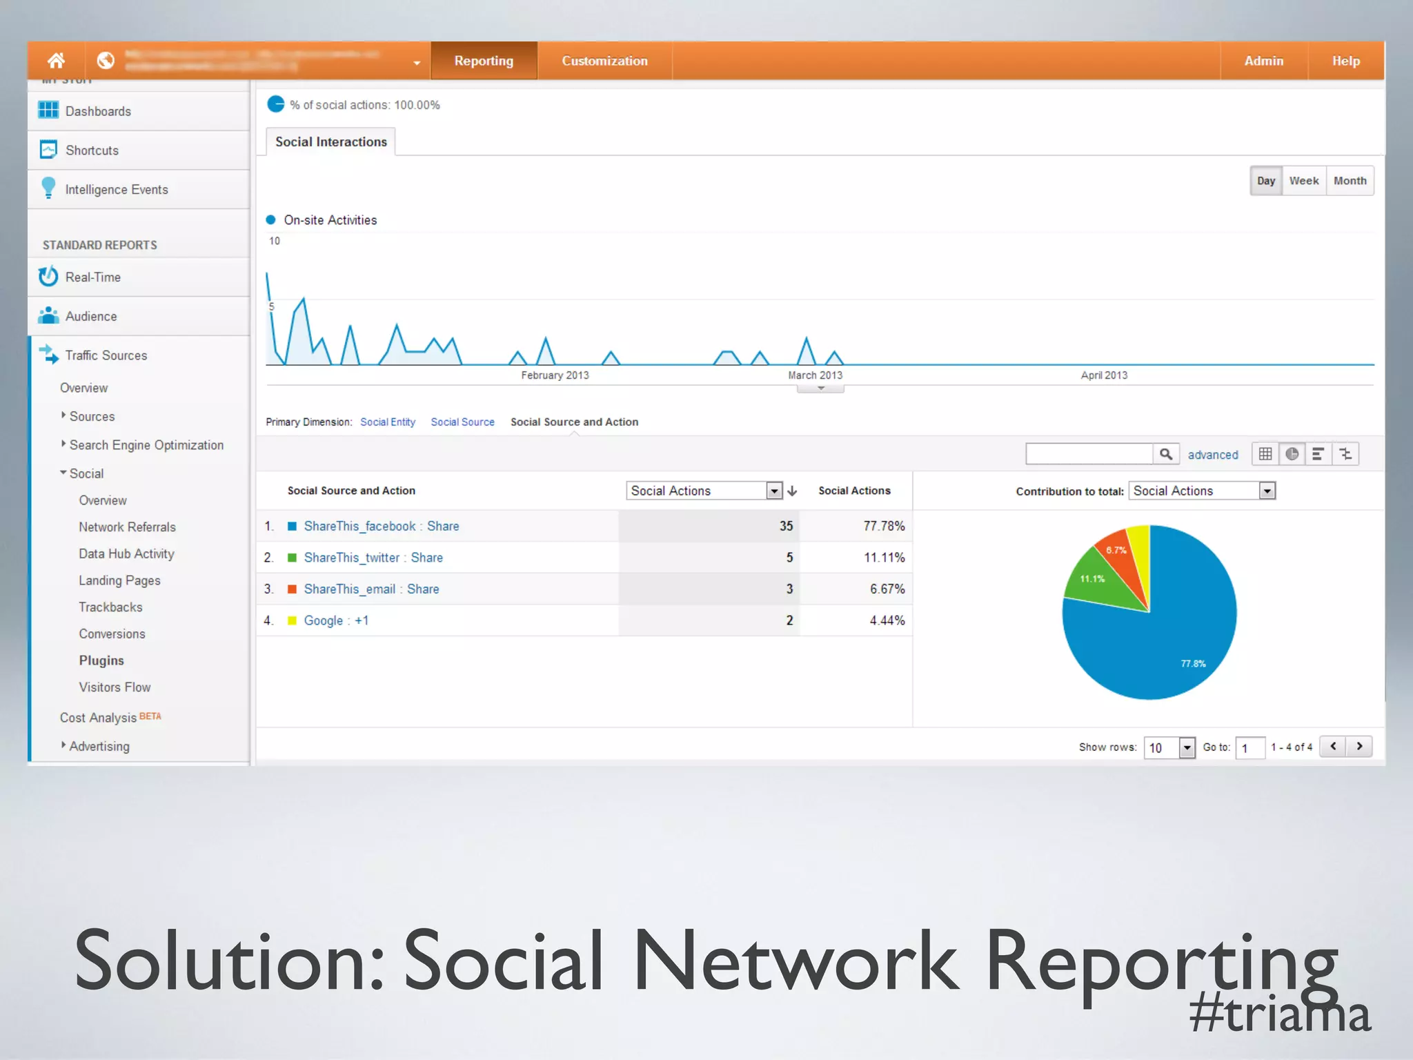Open ShareThis_facebook : Share row
Image resolution: width=1413 pixels, height=1060 pixels.
(x=382, y=526)
